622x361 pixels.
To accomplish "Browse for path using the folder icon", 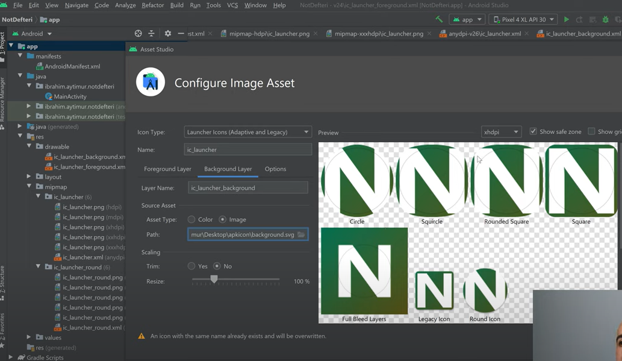I will (x=302, y=234).
